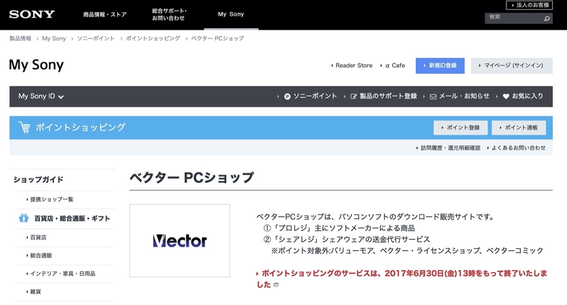567x305 pixels.
Task: Open the ソニーポイント breadcrumb link
Action: pyautogui.click(x=96, y=39)
